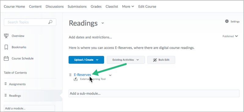Click the Add a sub-module field
The width and height of the screenshot is (244, 112).
154,93
